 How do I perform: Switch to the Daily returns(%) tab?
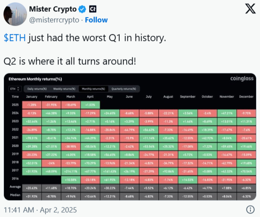[37, 89]
